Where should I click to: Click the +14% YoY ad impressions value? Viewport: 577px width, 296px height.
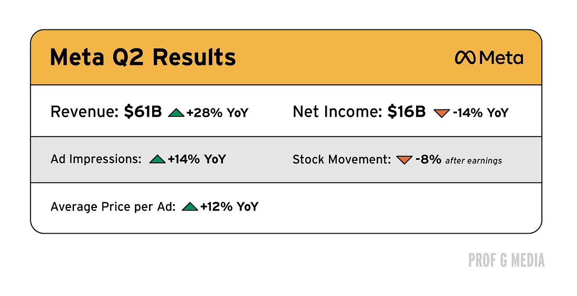(197, 159)
